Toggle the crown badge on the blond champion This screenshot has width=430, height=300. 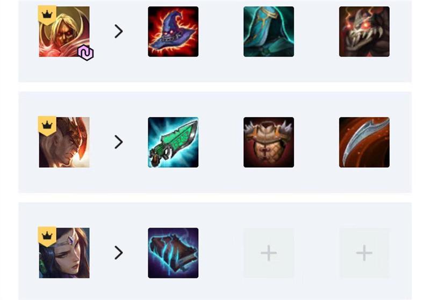pos(47,15)
